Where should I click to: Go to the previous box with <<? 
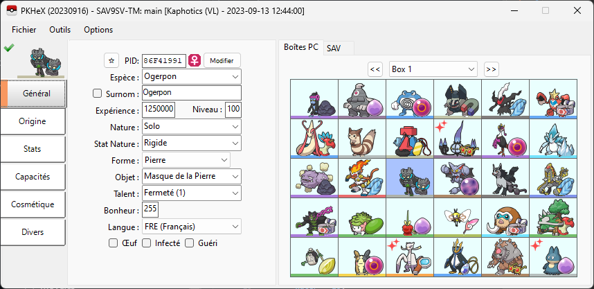375,69
